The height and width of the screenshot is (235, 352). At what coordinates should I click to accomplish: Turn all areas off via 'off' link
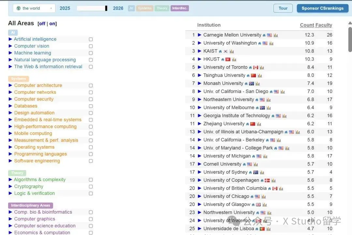(x=42, y=23)
